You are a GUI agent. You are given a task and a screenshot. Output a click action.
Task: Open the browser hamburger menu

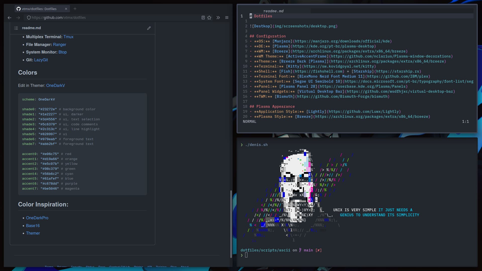tap(227, 18)
